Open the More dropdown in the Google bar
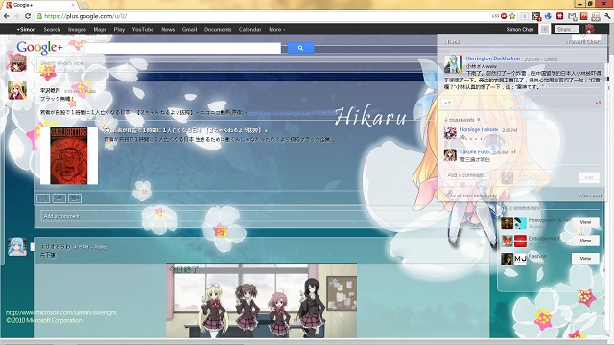 point(277,30)
